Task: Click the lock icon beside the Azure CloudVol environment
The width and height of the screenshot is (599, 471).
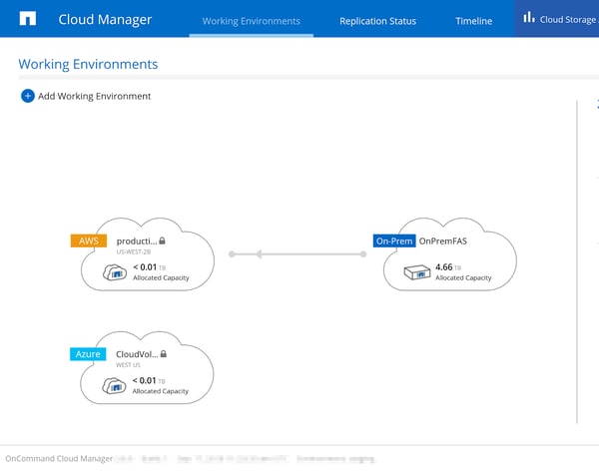Action: (163, 353)
